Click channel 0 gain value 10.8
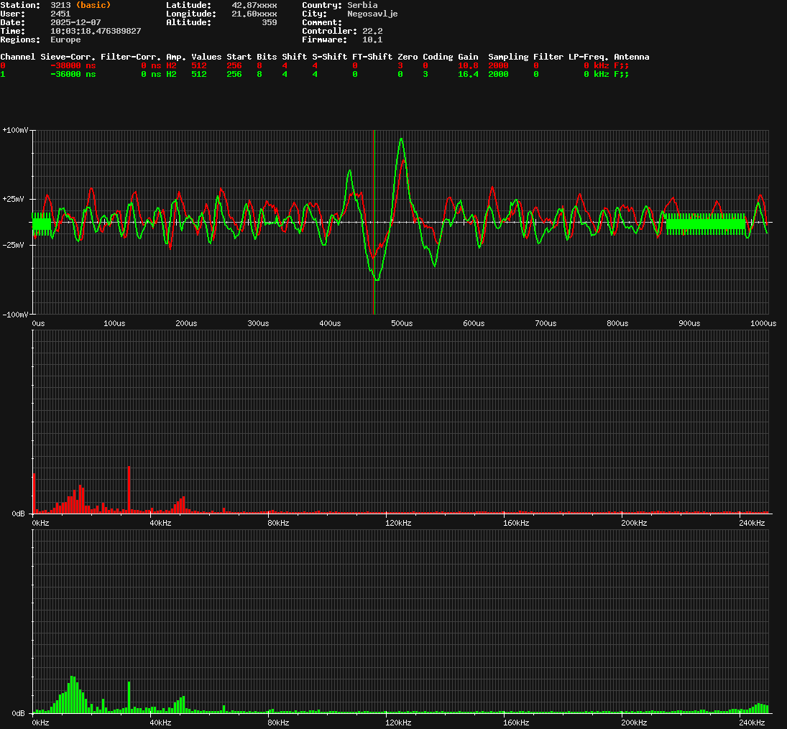This screenshot has height=729, width=787. pyautogui.click(x=468, y=65)
